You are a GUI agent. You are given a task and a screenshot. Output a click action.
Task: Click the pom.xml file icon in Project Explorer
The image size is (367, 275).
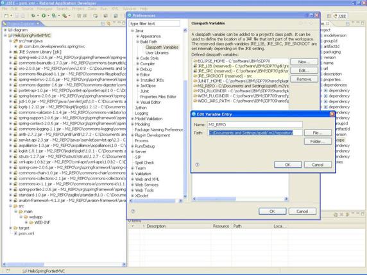click(x=15, y=233)
